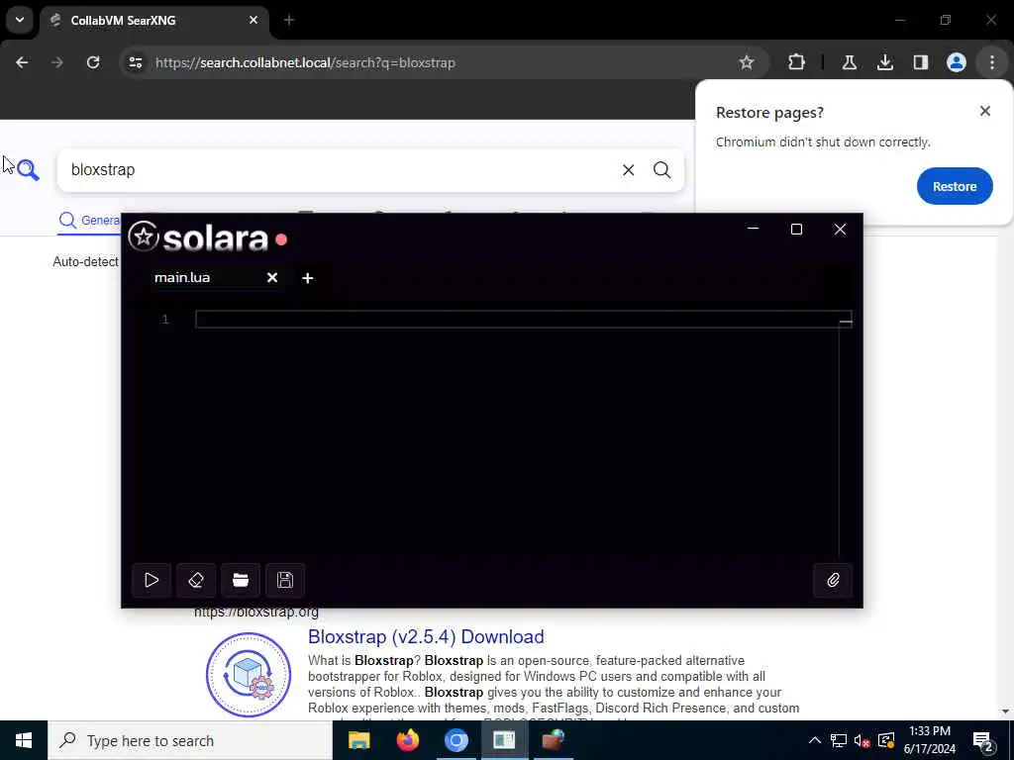Open File Explorer from the taskbar
The width and height of the screenshot is (1014, 760).
[358, 740]
